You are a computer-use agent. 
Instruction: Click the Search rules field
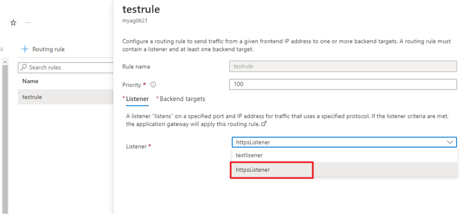click(x=66, y=67)
